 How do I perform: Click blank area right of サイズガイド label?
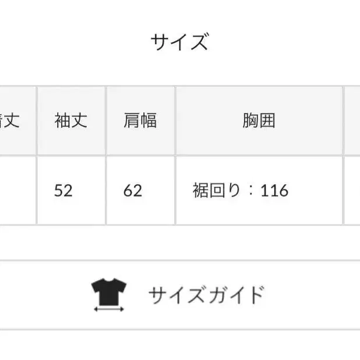pos(312,295)
